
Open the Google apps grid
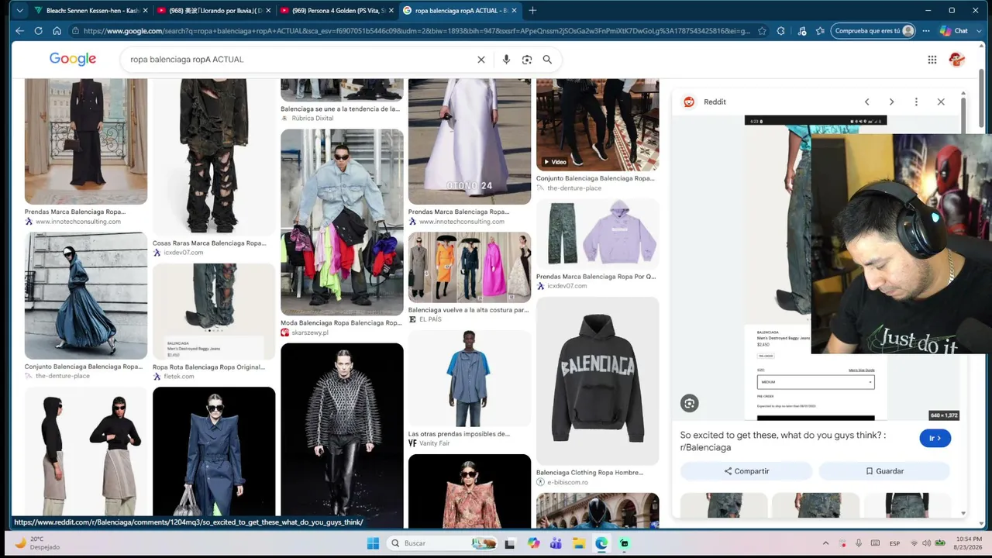pos(932,60)
